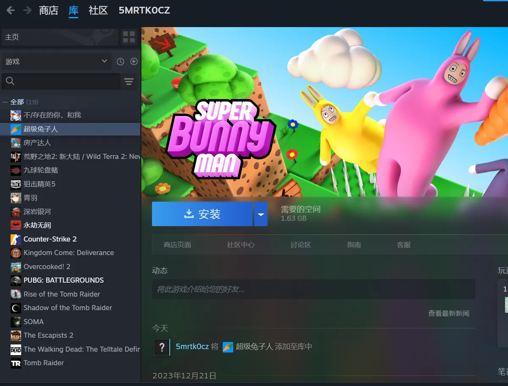This screenshot has height=386, width=508.
Task: Expand the install options dropdown arrow
Action: click(261, 214)
